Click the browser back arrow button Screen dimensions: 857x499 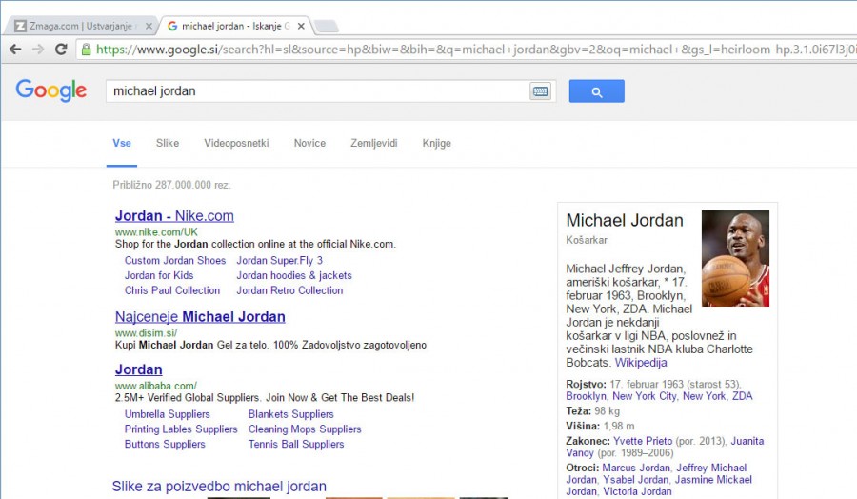coord(15,49)
